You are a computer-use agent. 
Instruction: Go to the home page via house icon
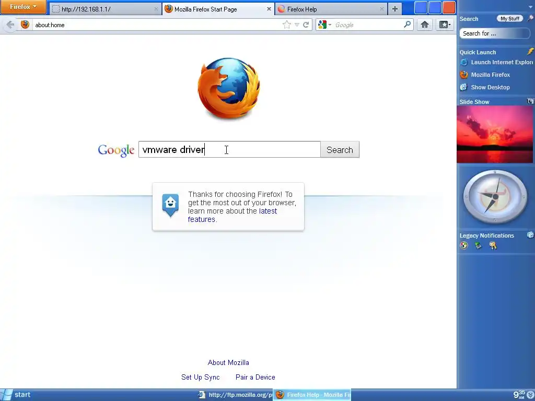tap(424, 25)
